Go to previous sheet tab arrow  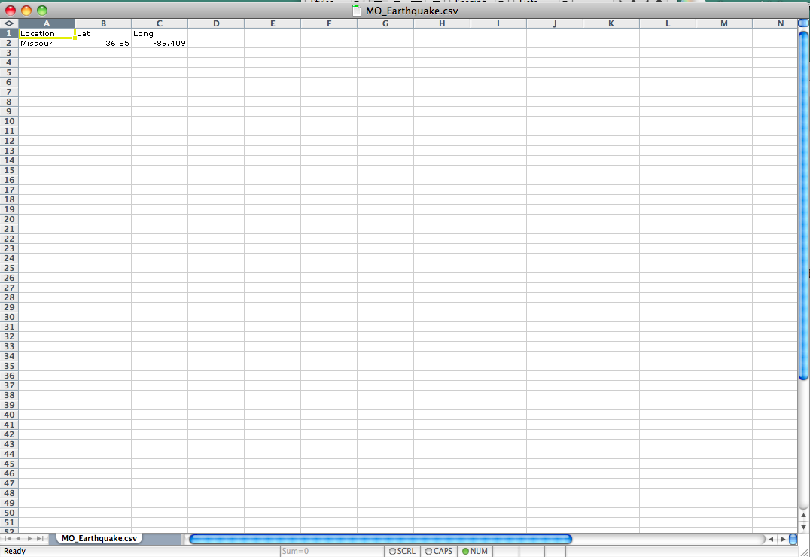click(x=19, y=539)
